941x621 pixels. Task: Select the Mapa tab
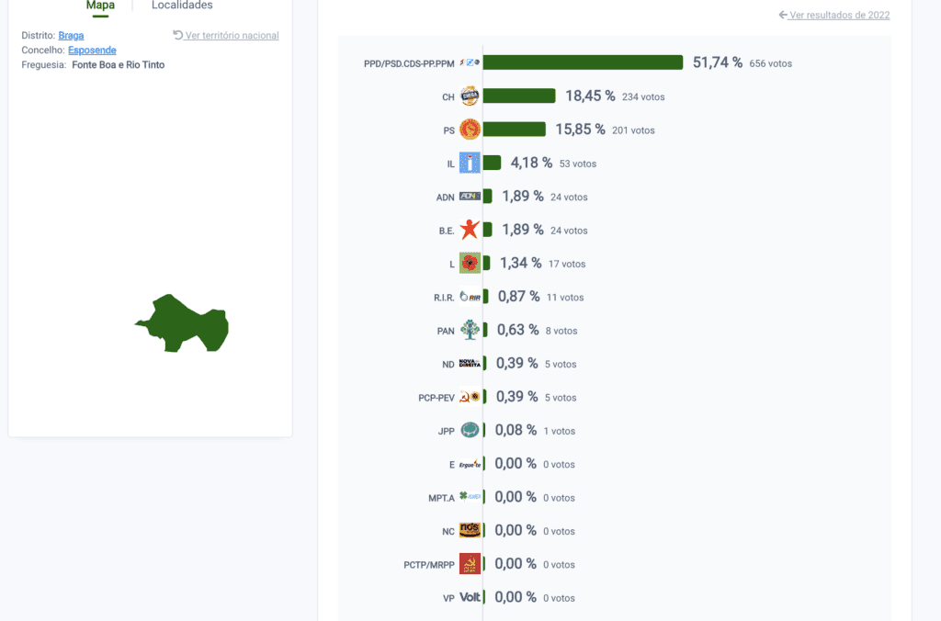[x=100, y=6]
